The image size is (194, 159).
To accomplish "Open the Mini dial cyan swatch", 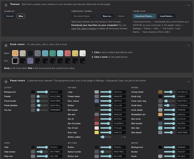I will pos(160,128).
